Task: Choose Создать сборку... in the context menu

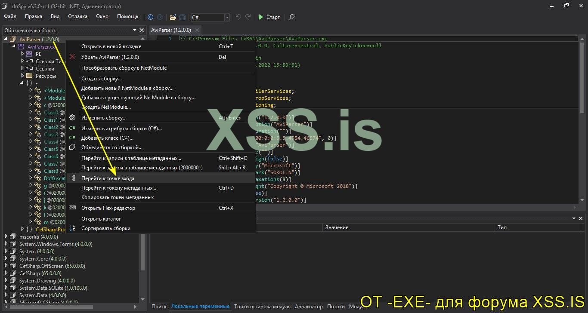Action: pos(161,79)
